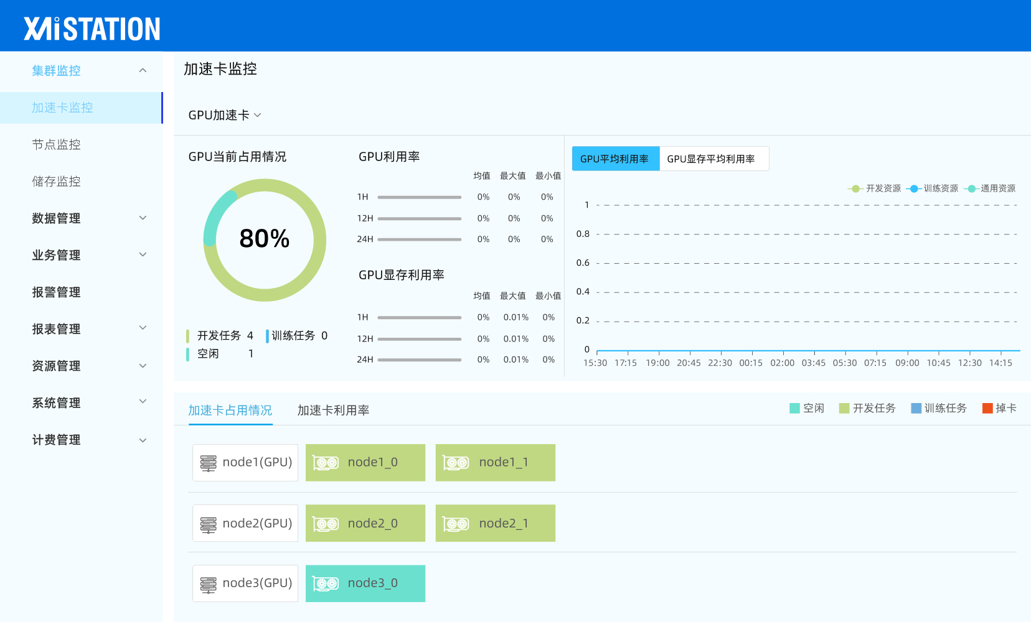The width and height of the screenshot is (1031, 622).
Task: Select the node1_0 GPU card icon
Action: click(326, 463)
